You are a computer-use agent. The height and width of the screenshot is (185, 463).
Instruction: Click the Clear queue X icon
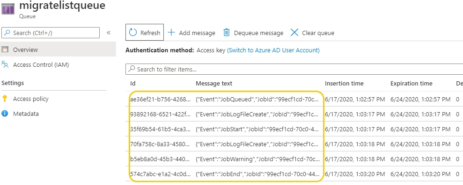click(294, 32)
